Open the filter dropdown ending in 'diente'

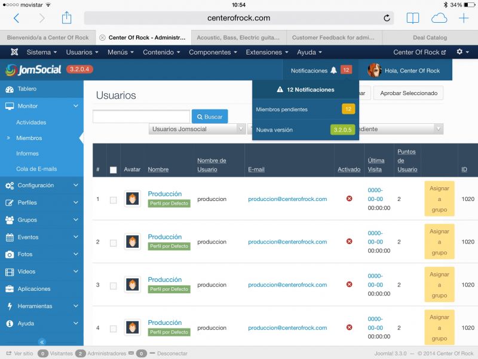pyautogui.click(x=401, y=129)
